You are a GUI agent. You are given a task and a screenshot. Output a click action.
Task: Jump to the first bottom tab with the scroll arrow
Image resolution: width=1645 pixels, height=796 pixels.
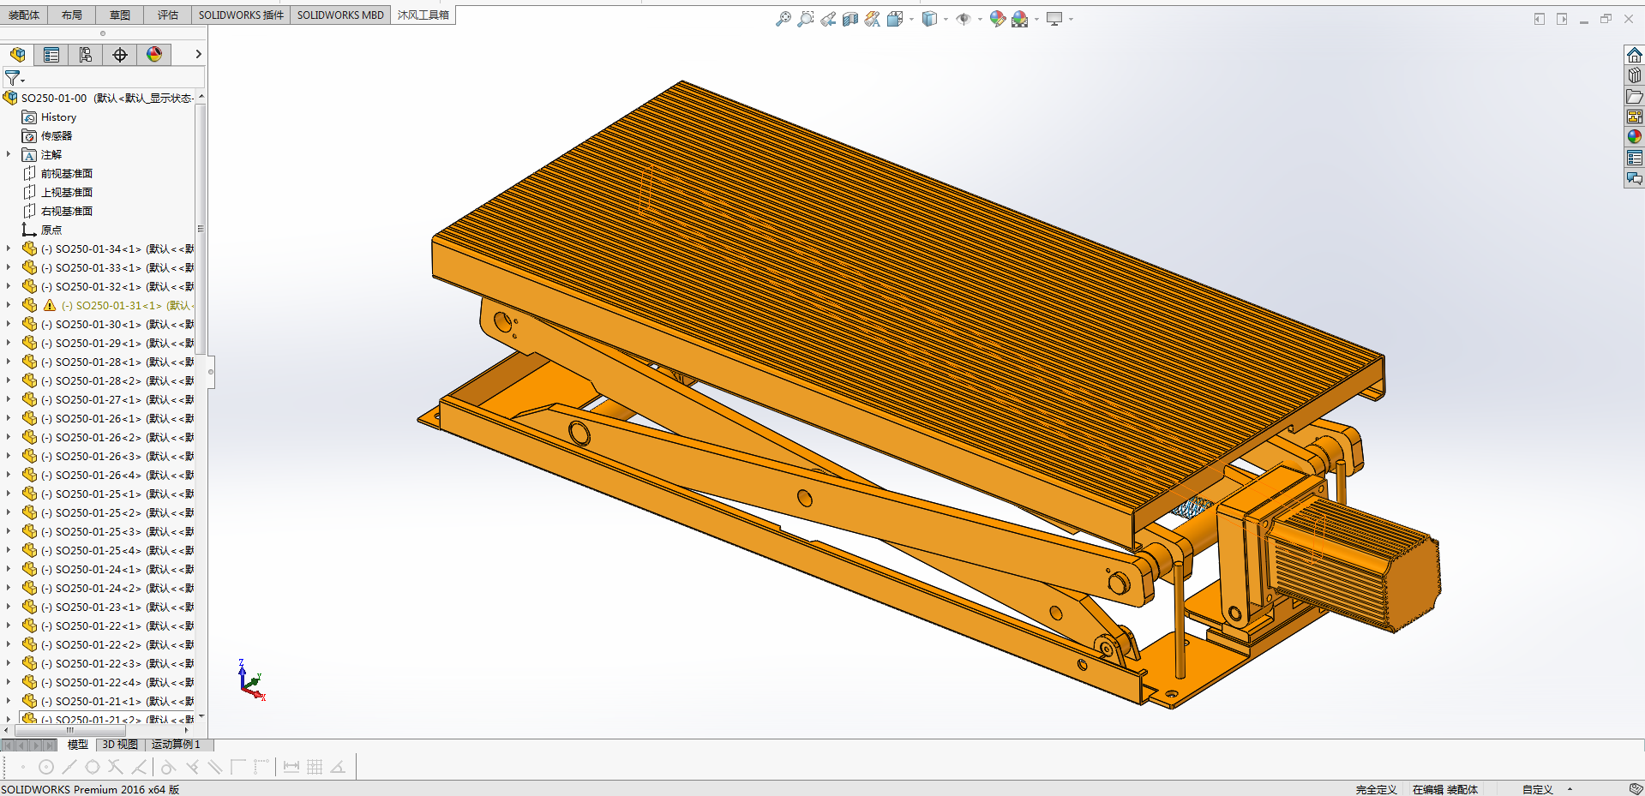pos(8,745)
